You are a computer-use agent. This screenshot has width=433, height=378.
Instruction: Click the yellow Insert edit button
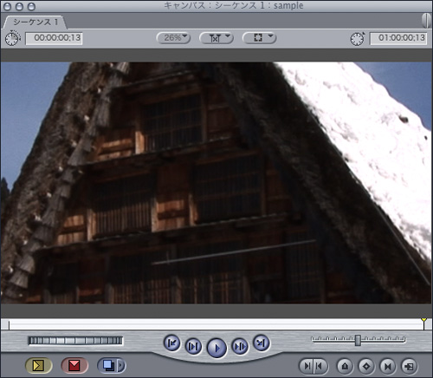[39, 366]
